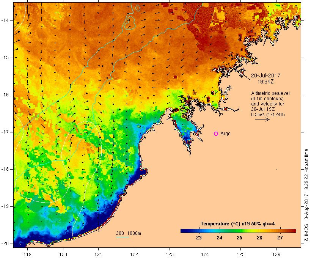Image resolution: width=311 pixels, height=258 pixels.
Task: Click the 'Argo' label text
Action: 226,134
